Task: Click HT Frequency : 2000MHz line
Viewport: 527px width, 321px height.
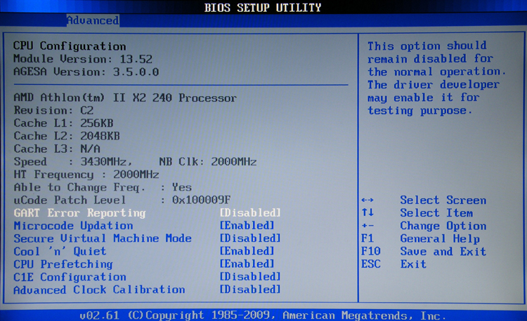Action: [86, 175]
